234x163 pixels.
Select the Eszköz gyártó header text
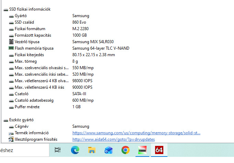[x=21, y=120]
